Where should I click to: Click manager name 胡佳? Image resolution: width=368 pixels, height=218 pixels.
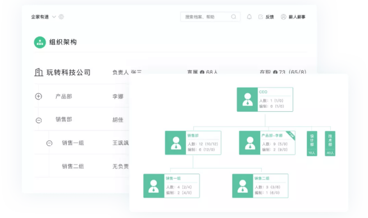[118, 120]
